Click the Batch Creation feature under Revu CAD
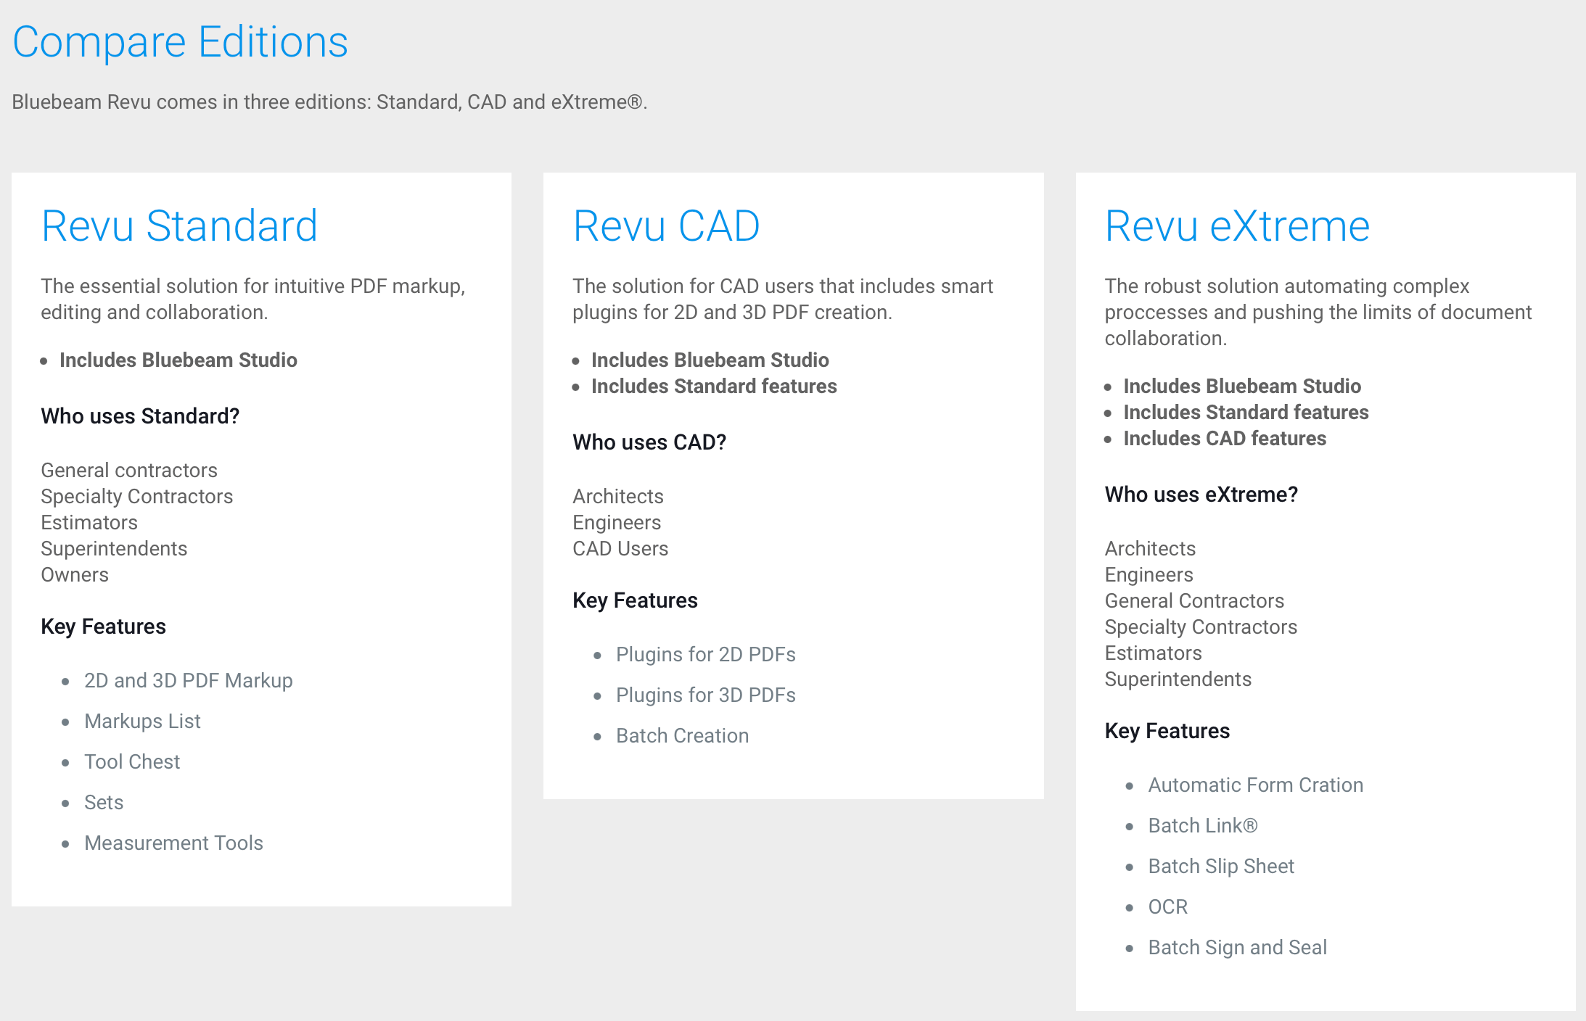Viewport: 1586px width, 1021px height. click(x=683, y=735)
